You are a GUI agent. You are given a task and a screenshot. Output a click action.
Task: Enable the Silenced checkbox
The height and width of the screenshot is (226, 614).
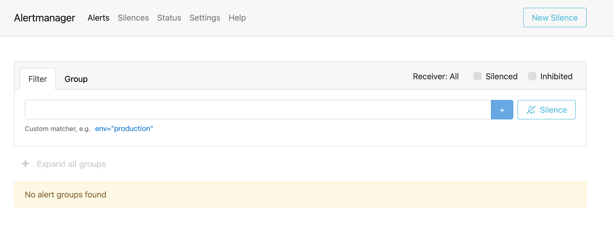click(x=478, y=76)
